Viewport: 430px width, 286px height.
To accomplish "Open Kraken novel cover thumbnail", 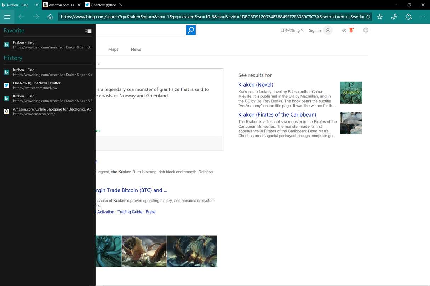I will pos(351,93).
